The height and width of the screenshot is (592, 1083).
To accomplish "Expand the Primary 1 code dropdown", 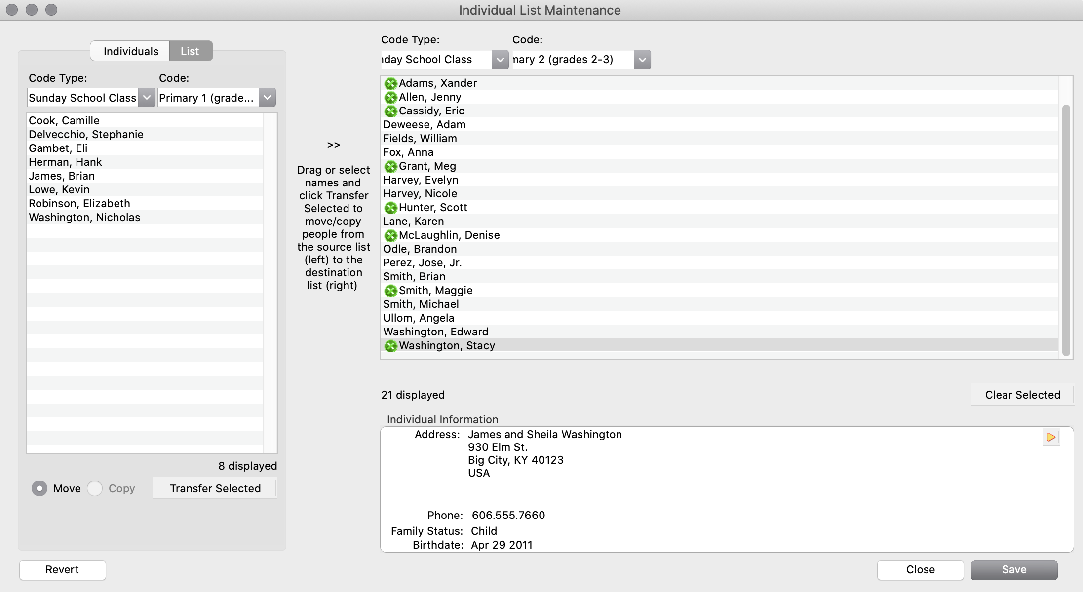I will pos(267,98).
